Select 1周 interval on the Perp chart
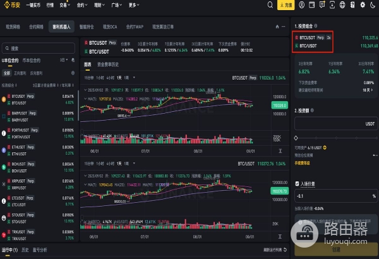The height and width of the screenshot is (259, 379). point(126,78)
